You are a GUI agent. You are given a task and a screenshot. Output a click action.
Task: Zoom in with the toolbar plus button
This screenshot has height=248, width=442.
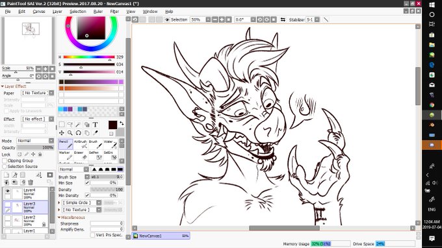[x=222, y=19]
